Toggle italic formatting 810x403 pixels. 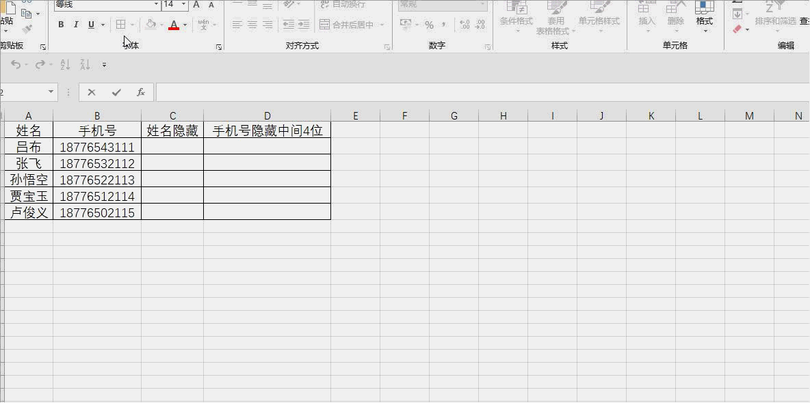coord(76,25)
